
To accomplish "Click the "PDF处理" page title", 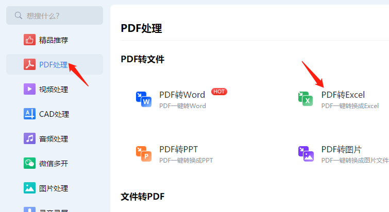I will [x=141, y=28].
